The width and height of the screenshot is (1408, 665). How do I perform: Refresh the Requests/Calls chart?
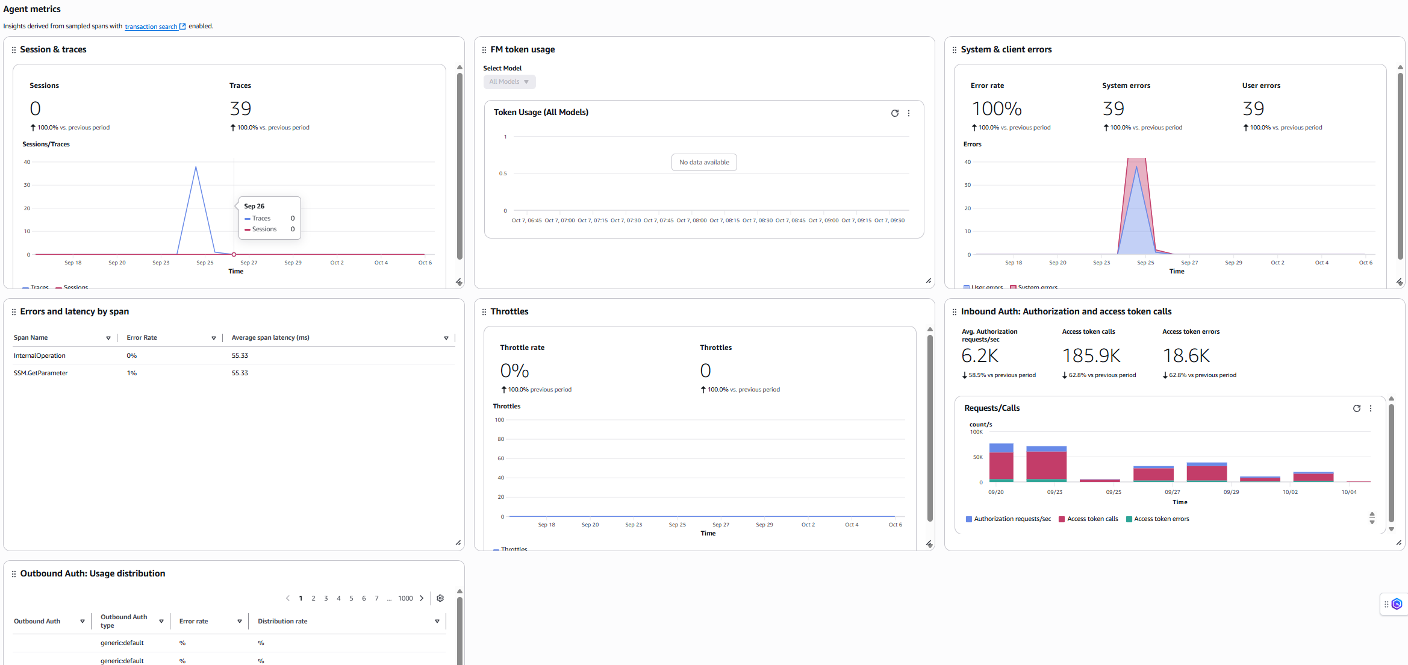[x=1357, y=408]
